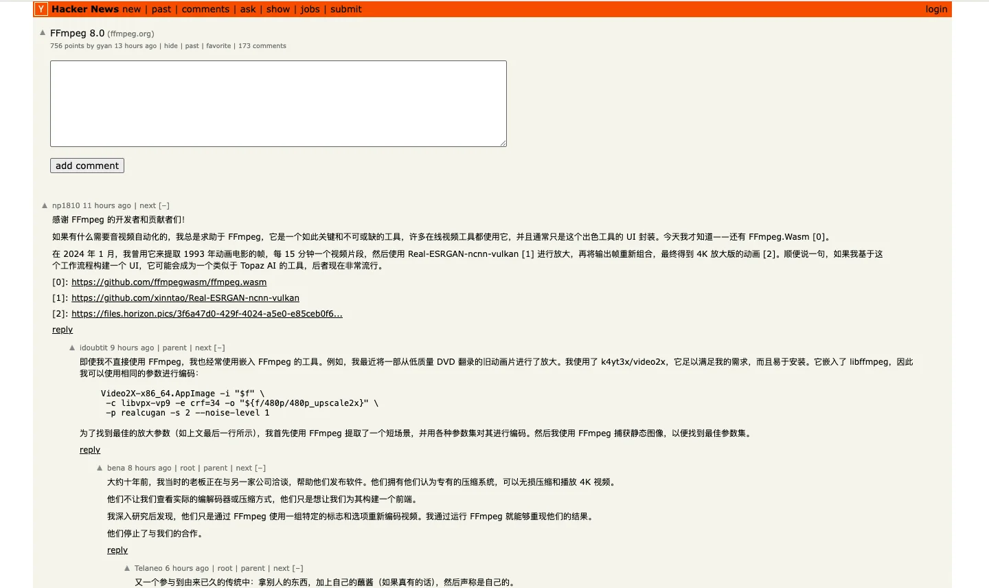The height and width of the screenshot is (588, 989).
Task: Click the textarea resize handle corner
Action: click(503, 143)
